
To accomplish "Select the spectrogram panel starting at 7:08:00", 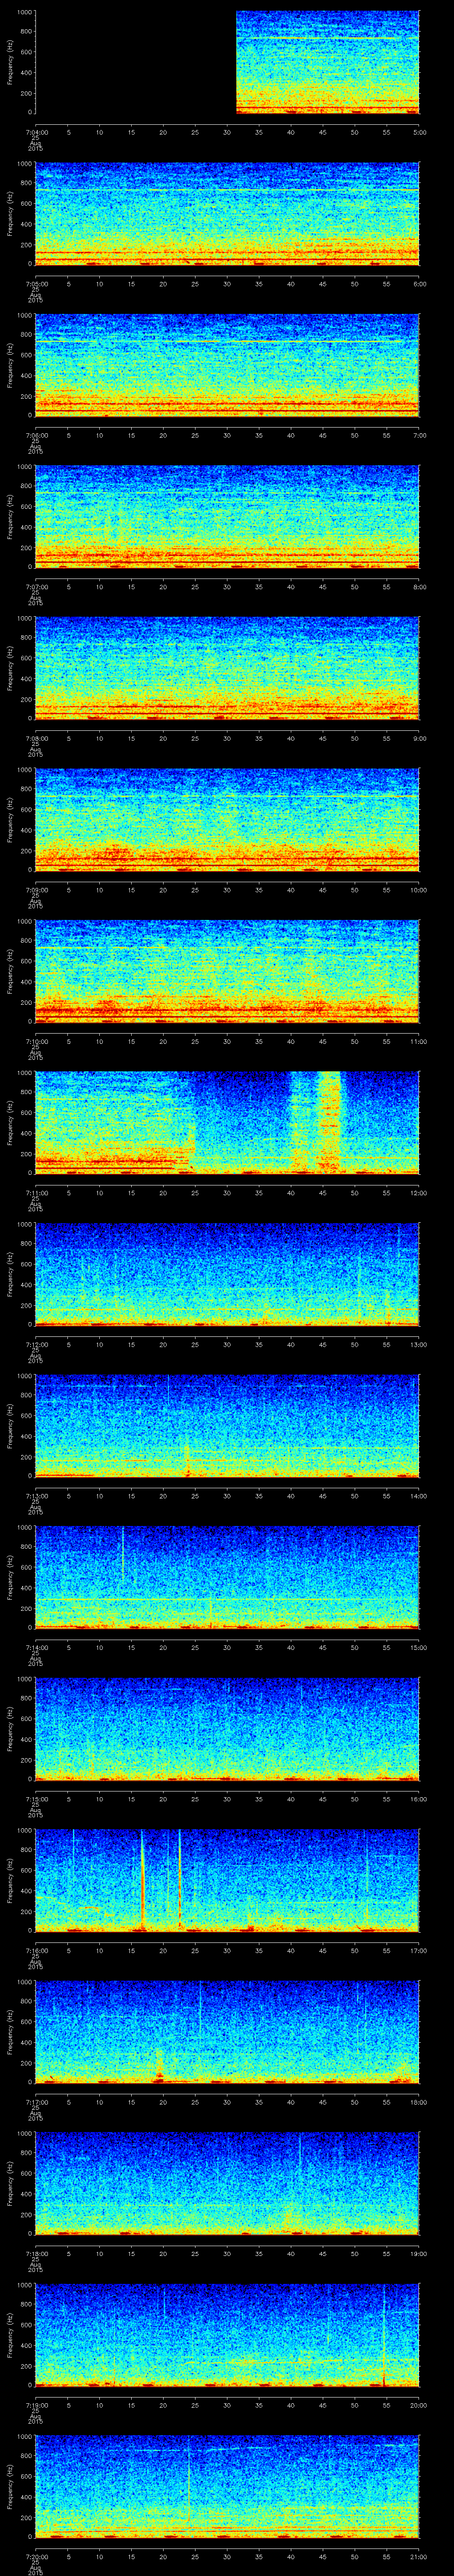I will tap(227, 668).
